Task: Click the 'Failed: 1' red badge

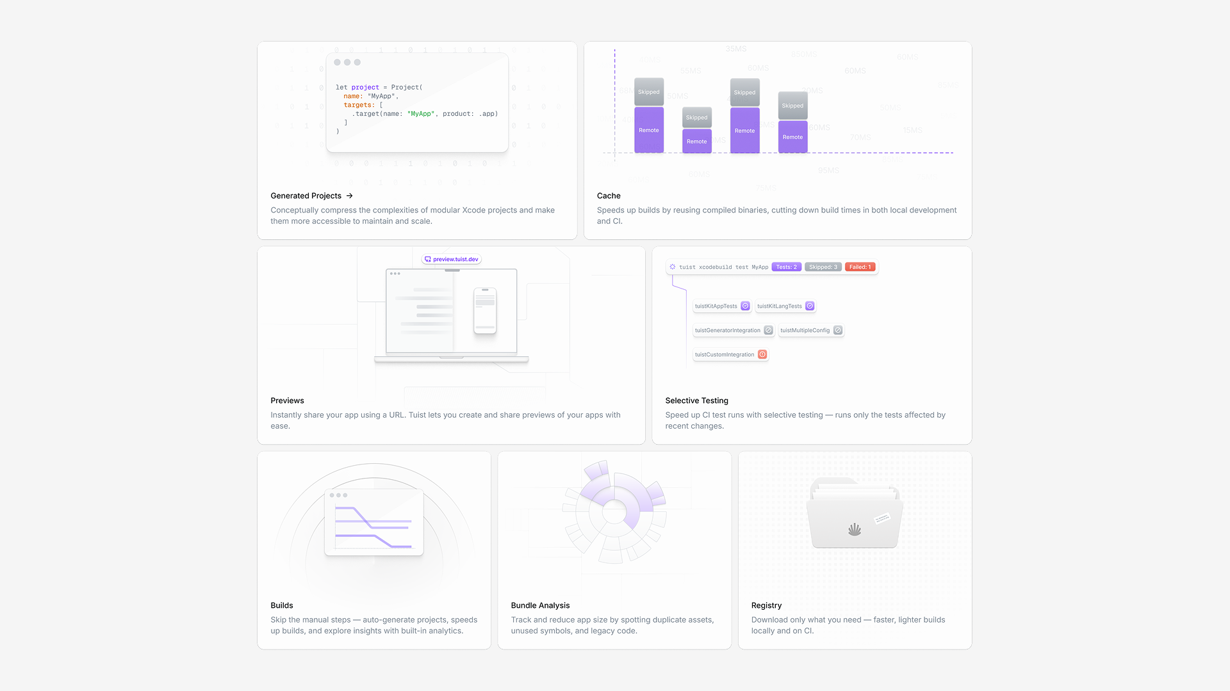Action: (860, 267)
